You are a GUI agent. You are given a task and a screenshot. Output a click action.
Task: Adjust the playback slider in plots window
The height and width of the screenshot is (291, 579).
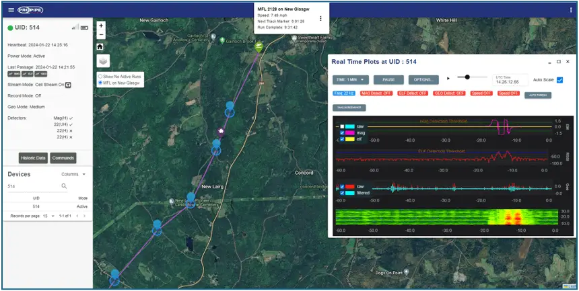point(467,77)
